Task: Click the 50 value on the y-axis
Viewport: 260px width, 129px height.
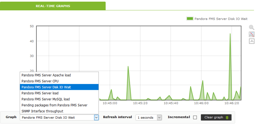Action: [x=32, y=26]
